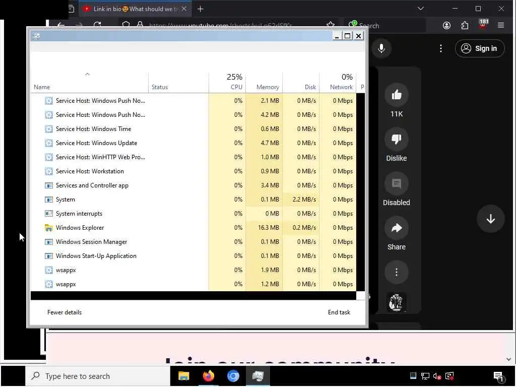
Task: Click the red extension icon with 181 badge
Action: click(483, 24)
